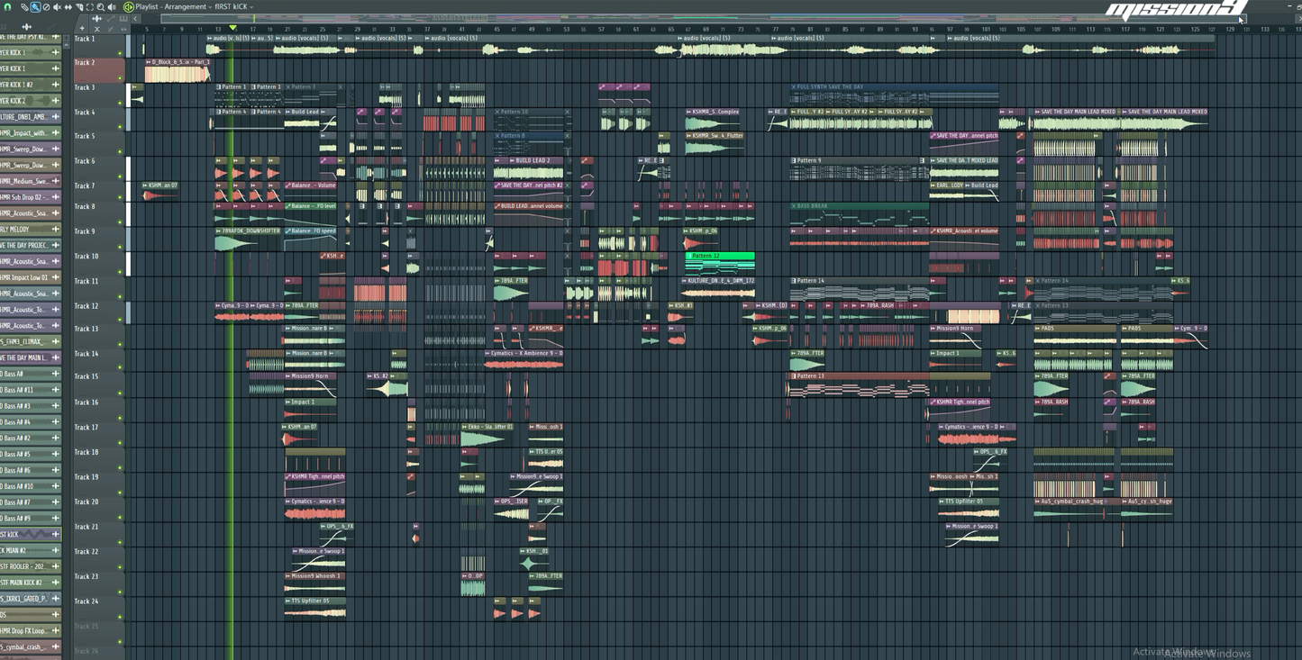Open the Playlist options menu via green icon

(129, 6)
